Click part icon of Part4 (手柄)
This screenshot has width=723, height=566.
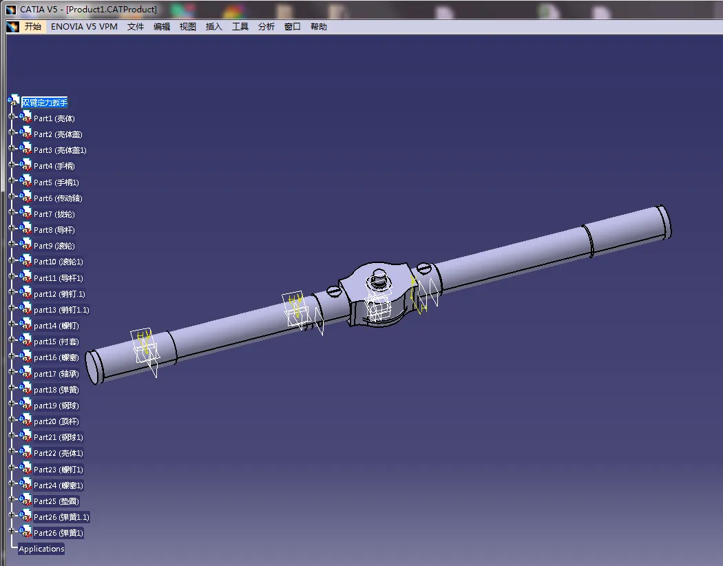click(26, 165)
